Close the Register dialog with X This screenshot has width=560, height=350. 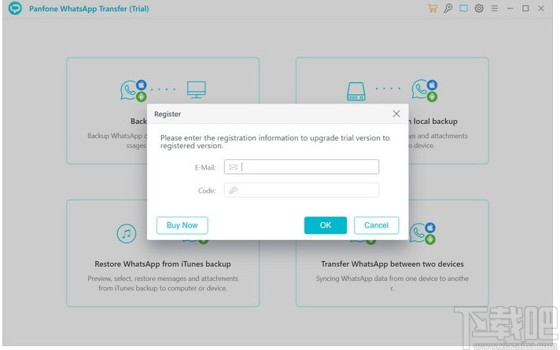click(x=396, y=114)
